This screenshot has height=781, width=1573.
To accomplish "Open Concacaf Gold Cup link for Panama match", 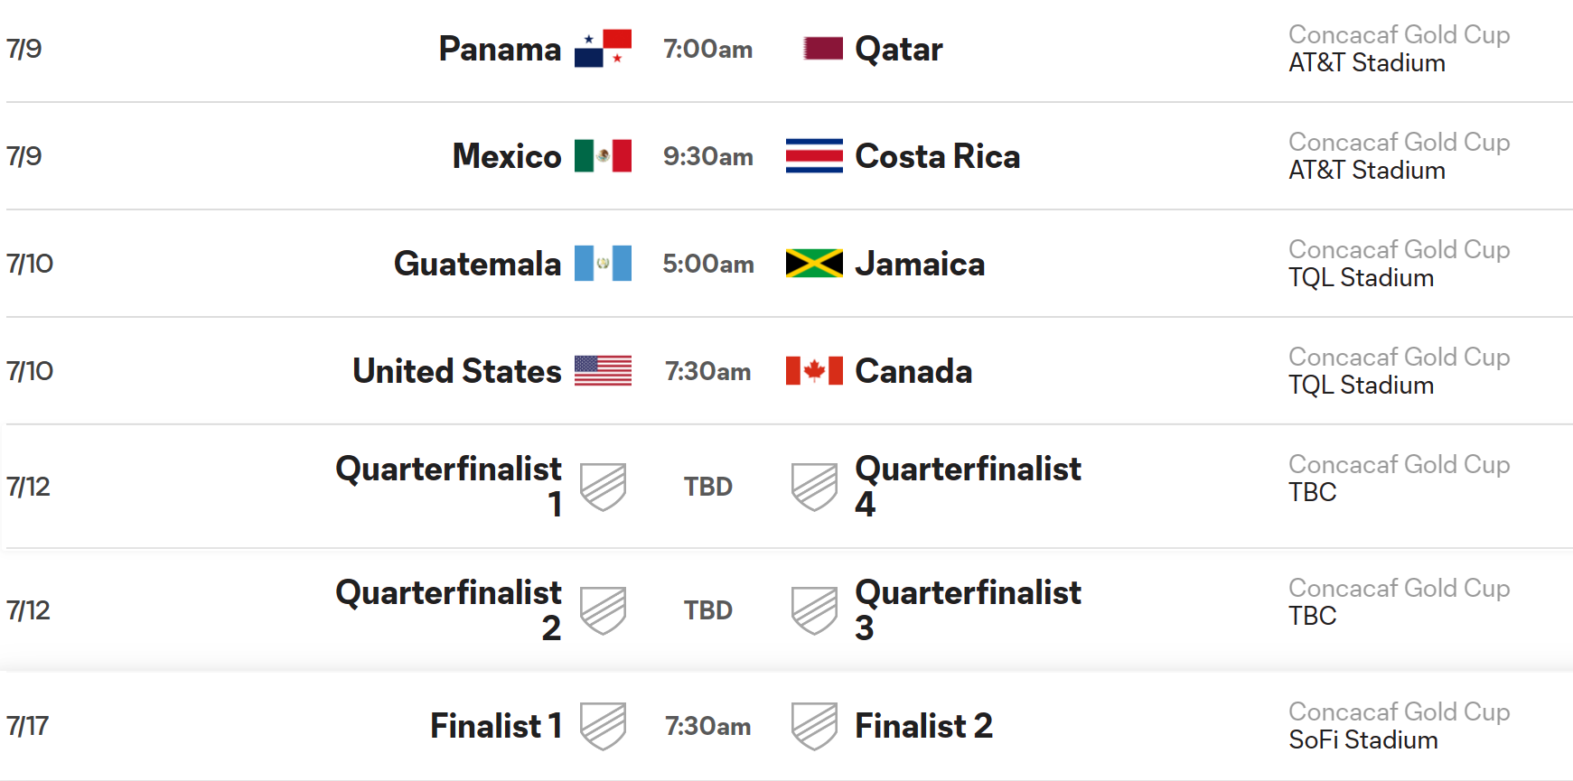I will pos(1399,34).
